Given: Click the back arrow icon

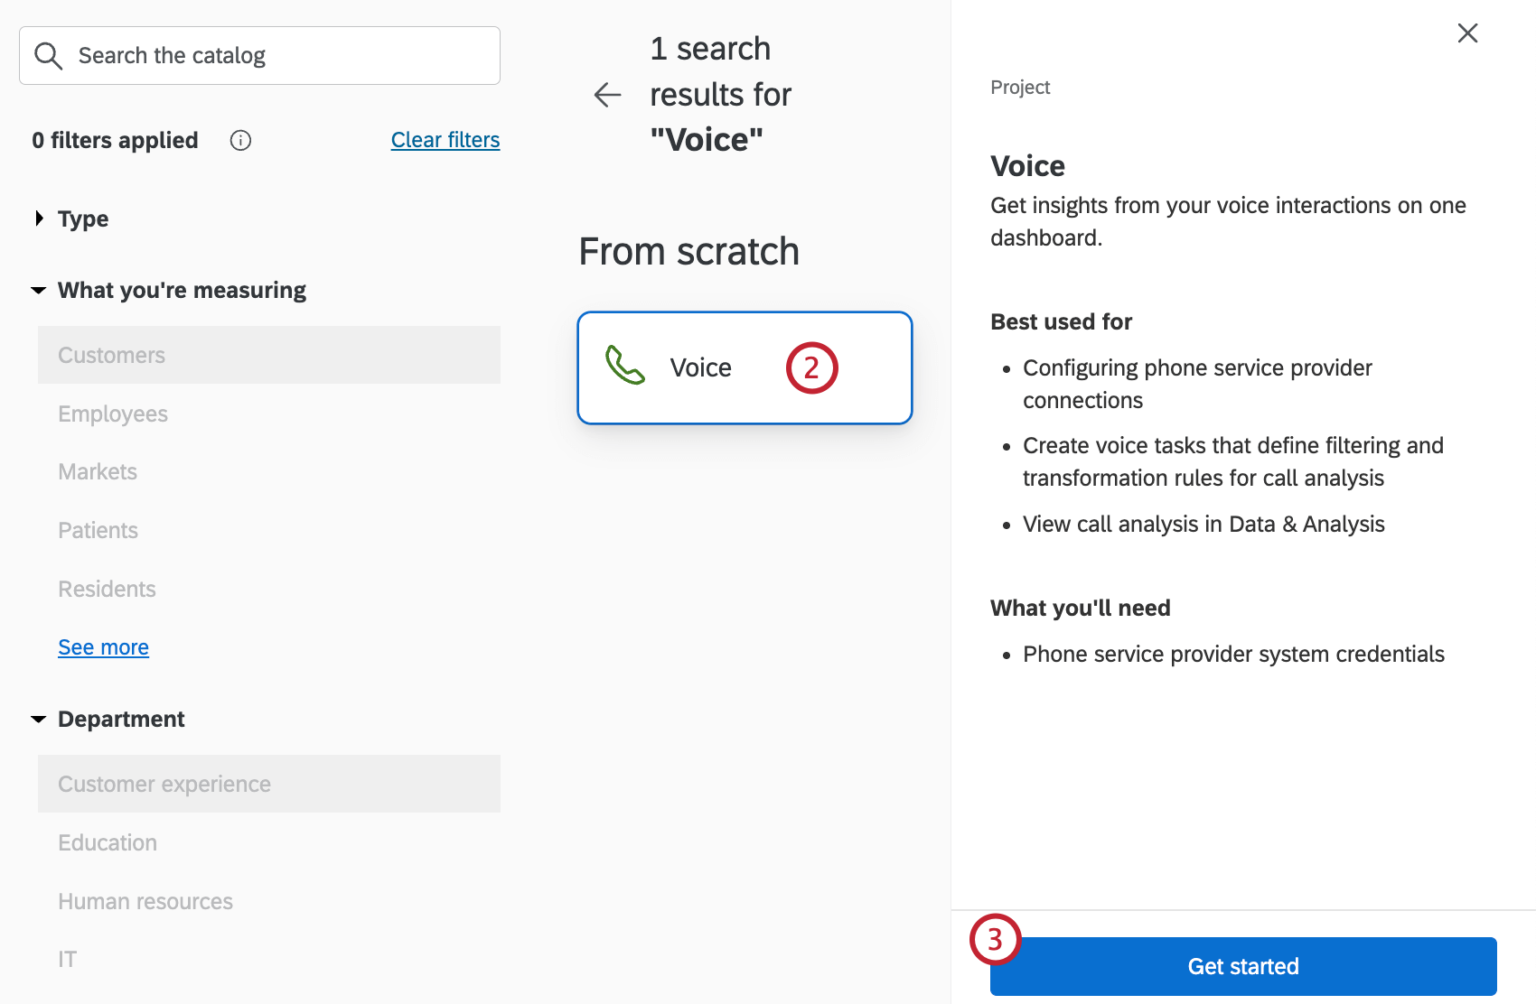Looking at the screenshot, I should click(607, 95).
